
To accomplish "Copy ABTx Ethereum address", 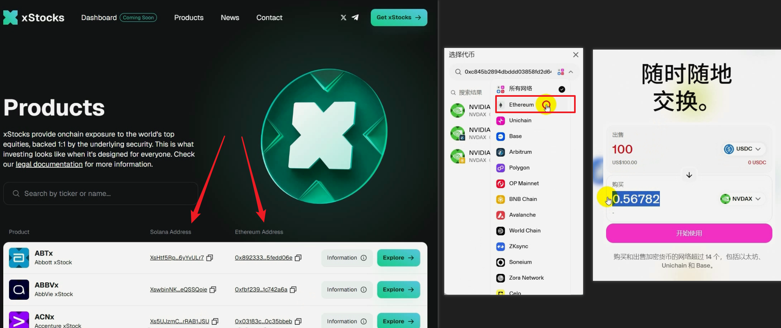I will coord(299,258).
